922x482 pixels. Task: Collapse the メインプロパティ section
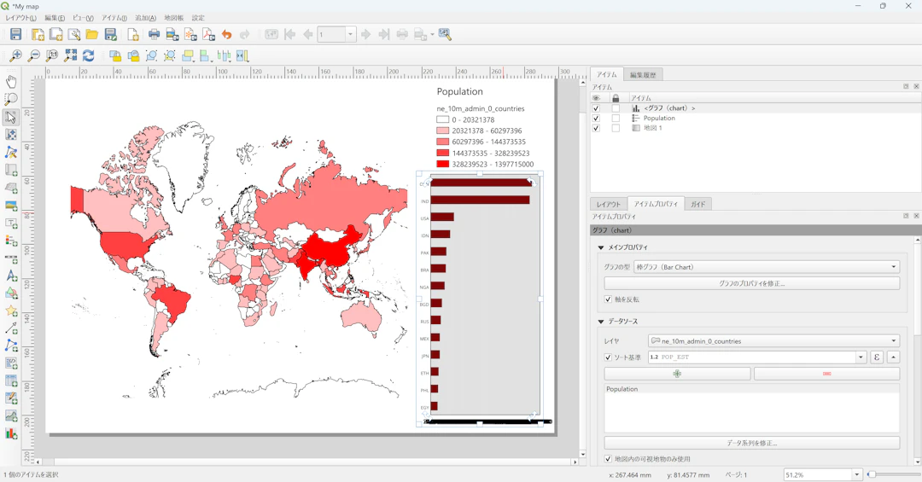[601, 248]
